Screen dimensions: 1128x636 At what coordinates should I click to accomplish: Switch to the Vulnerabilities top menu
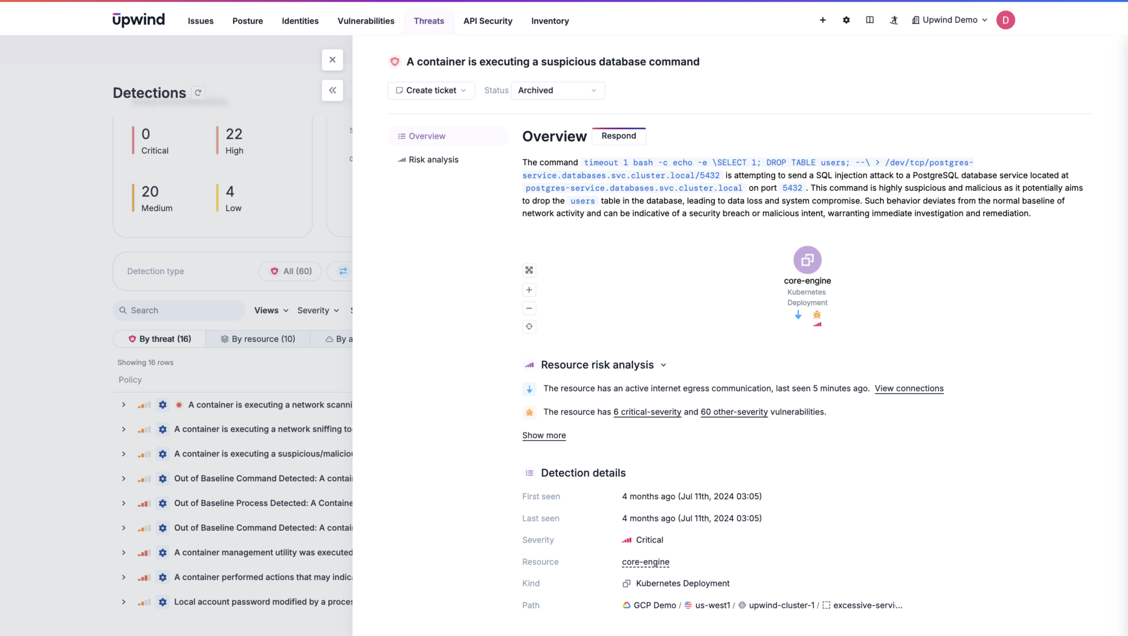click(x=366, y=21)
